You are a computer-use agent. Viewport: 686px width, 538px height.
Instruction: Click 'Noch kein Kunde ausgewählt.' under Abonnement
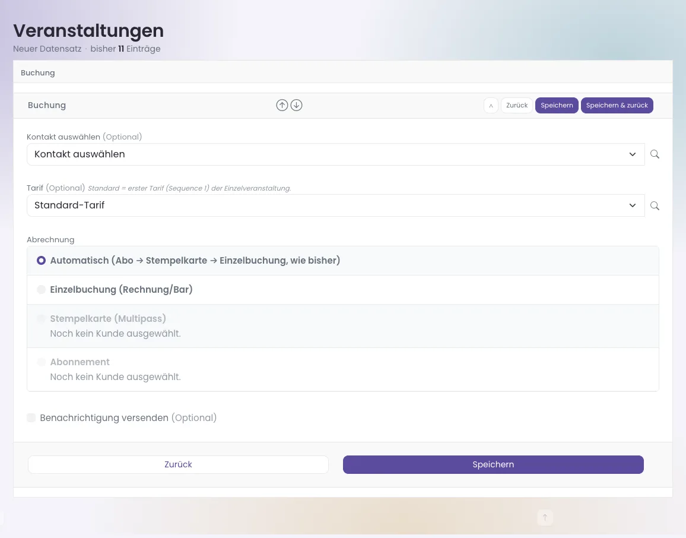116,377
